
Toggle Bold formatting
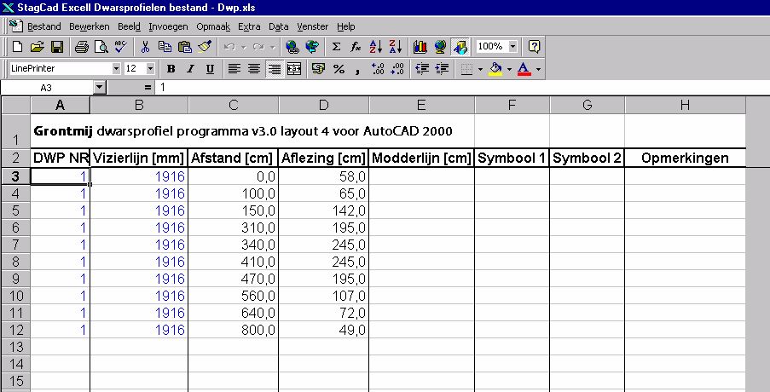171,68
